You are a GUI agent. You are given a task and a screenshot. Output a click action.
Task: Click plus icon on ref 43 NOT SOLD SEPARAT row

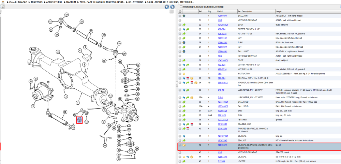coord(180,152)
